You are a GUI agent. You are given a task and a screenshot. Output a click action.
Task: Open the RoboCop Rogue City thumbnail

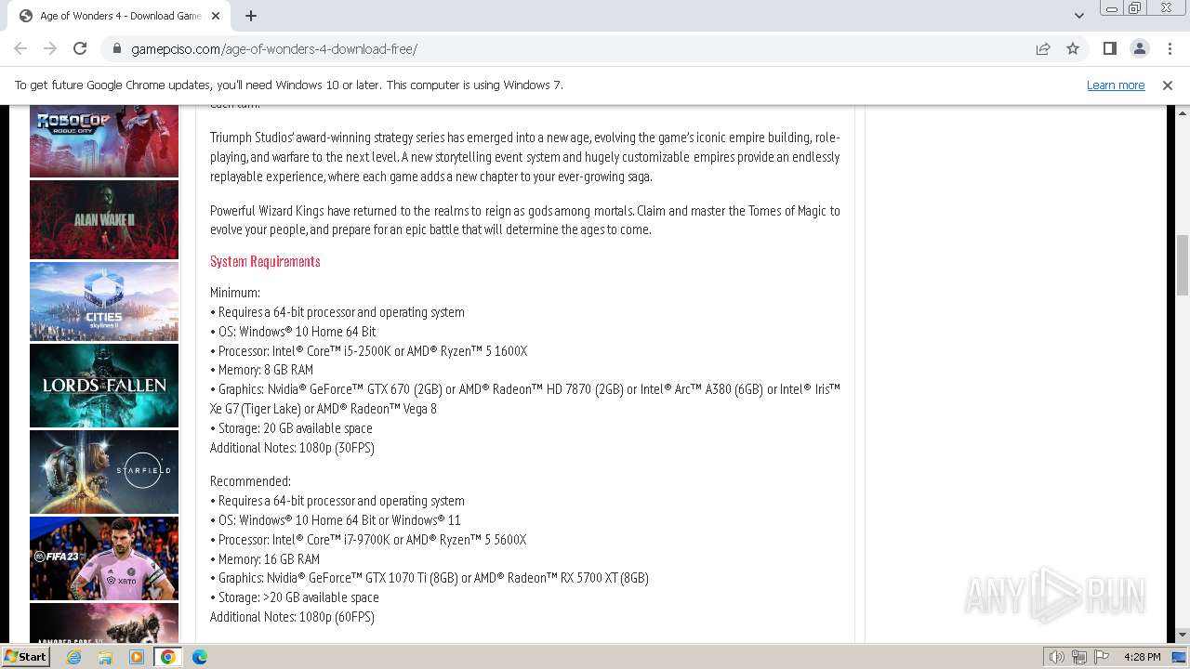pyautogui.click(x=104, y=141)
